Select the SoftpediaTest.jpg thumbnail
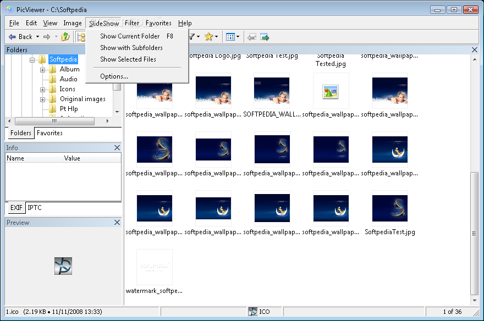This screenshot has width=484, height=321. click(x=390, y=208)
